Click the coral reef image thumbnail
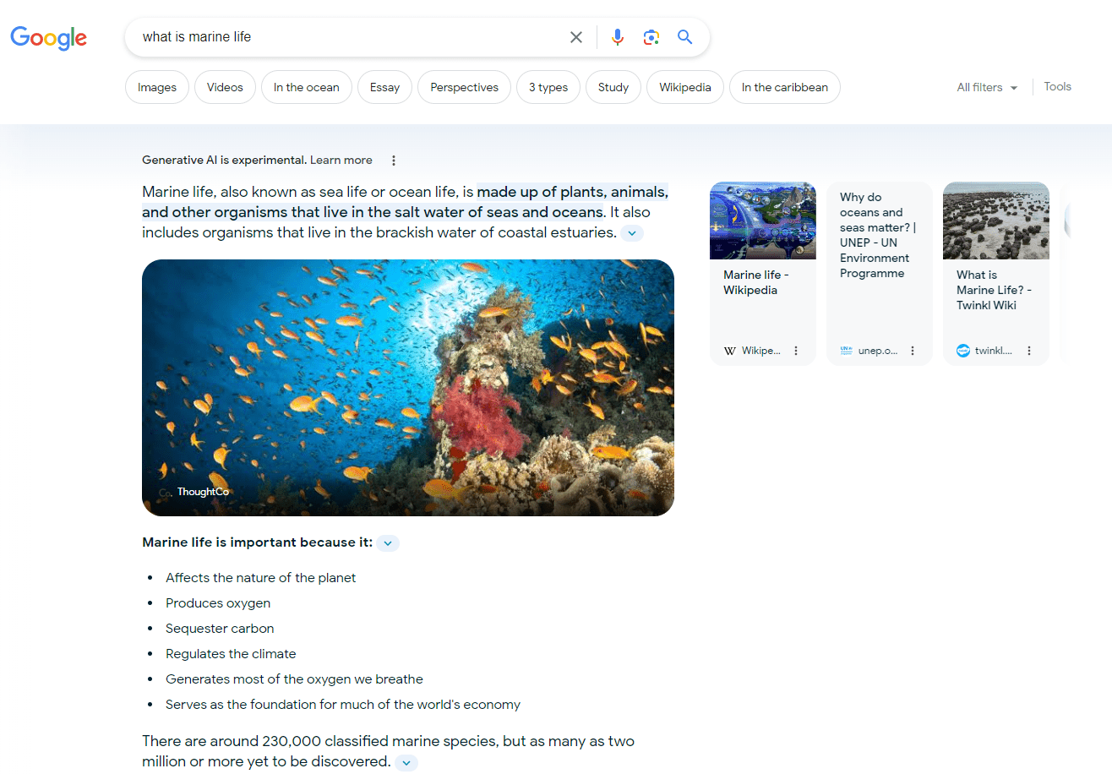This screenshot has height=774, width=1112. click(408, 387)
